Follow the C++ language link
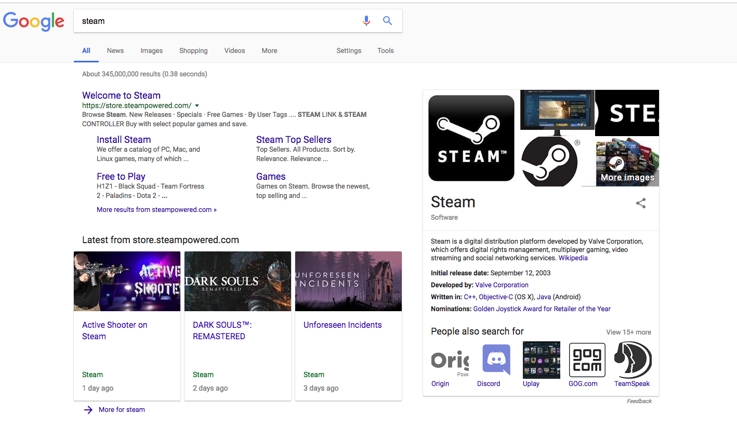The image size is (737, 426). 470,297
